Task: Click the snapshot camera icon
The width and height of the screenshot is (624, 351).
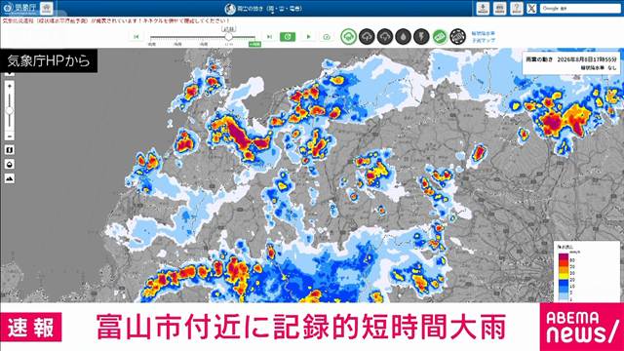Action: pyautogui.click(x=327, y=37)
